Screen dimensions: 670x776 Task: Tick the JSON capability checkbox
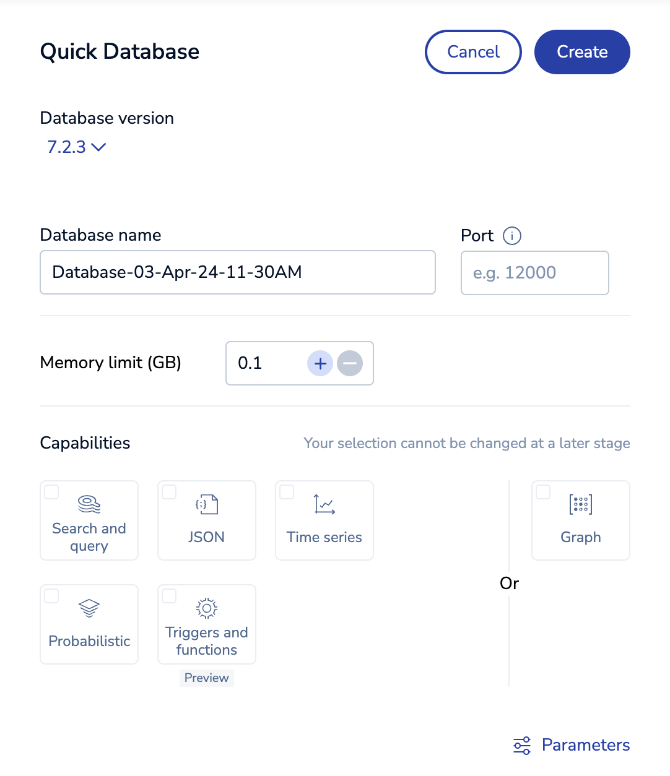pos(169,492)
